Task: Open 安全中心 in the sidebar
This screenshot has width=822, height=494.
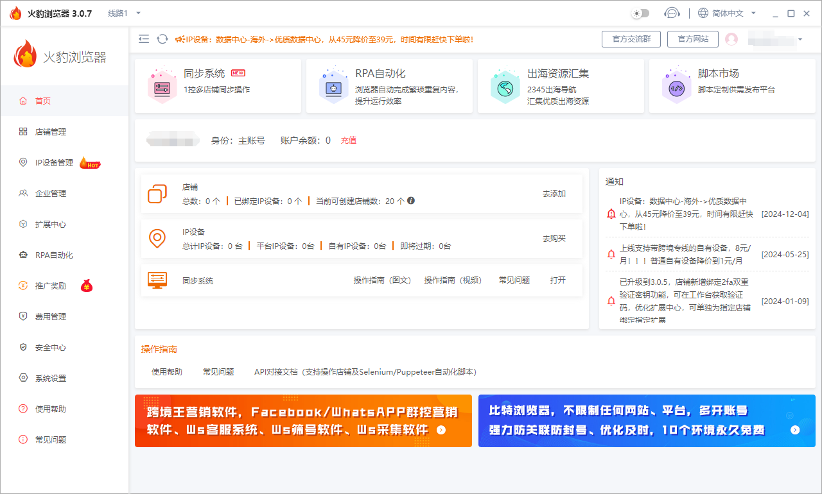Action: point(64,347)
